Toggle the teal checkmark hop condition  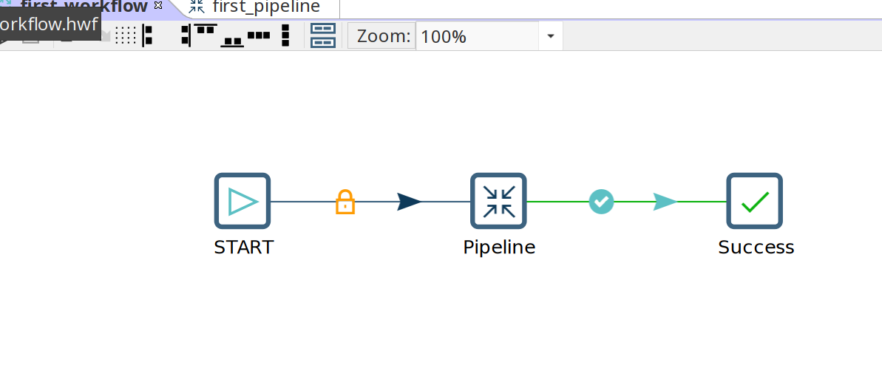point(601,201)
